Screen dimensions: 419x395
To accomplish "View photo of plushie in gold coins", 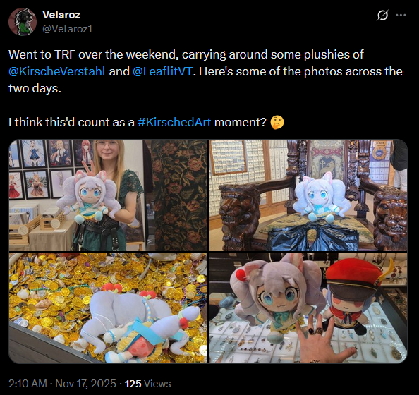I will pyautogui.click(x=108, y=308).
